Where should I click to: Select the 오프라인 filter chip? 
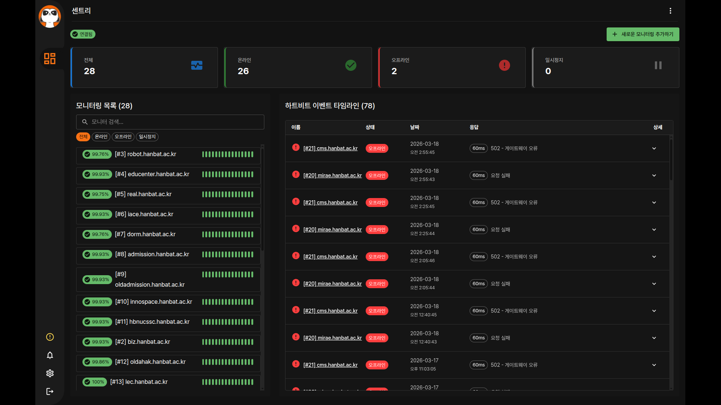[123, 137]
